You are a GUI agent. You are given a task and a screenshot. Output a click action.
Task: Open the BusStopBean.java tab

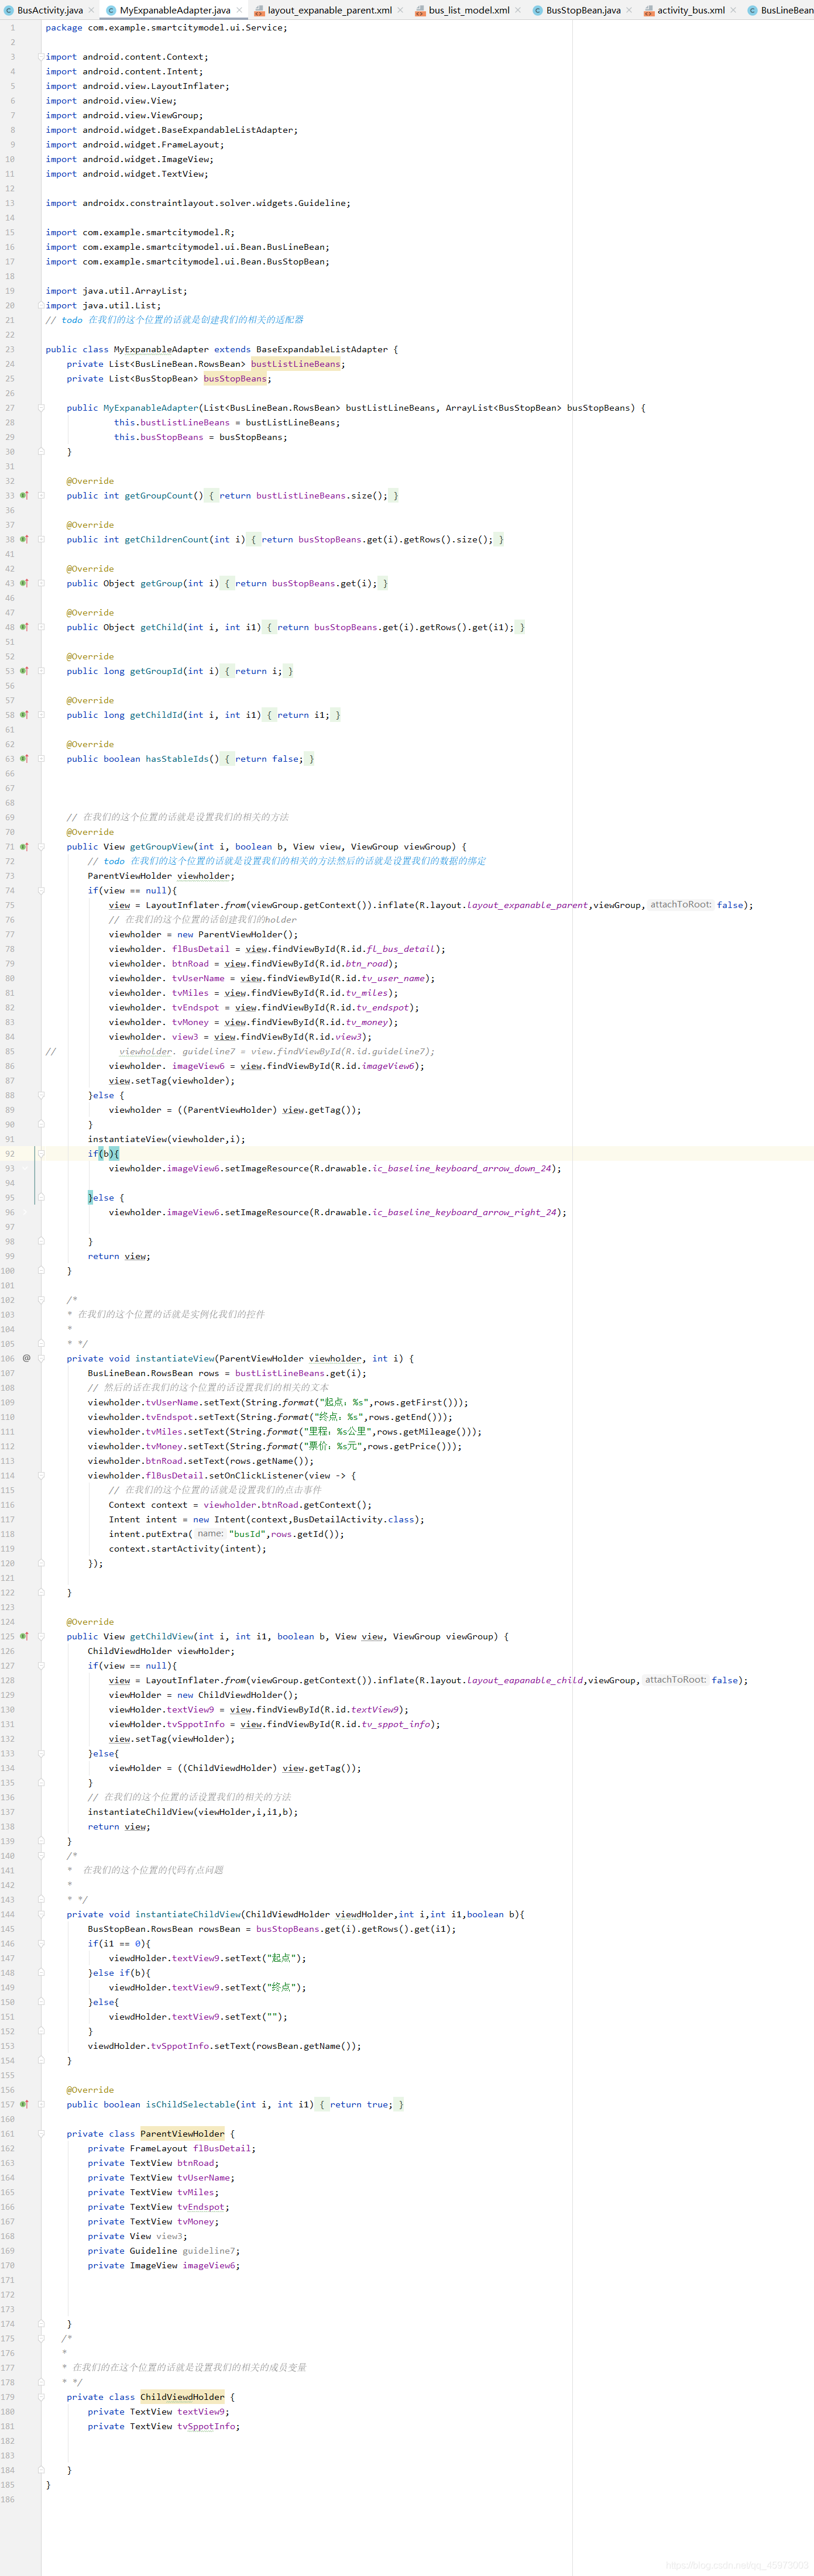[583, 10]
